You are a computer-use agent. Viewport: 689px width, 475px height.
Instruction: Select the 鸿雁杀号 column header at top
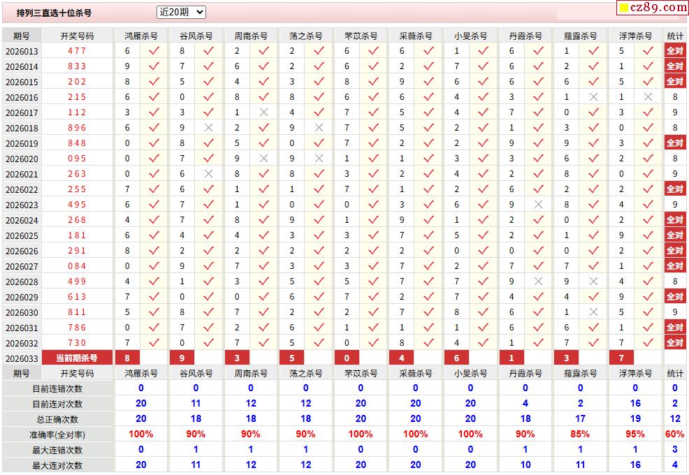(140, 36)
